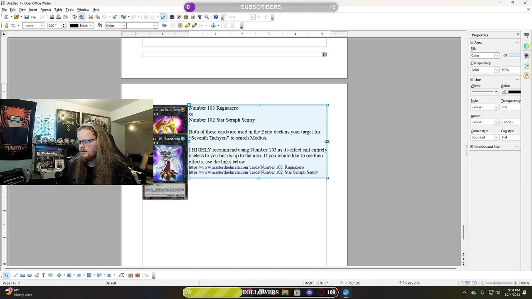This screenshot has width=532, height=299.
Task: Toggle Show Draw Functions pencil button
Action: coord(163,17)
